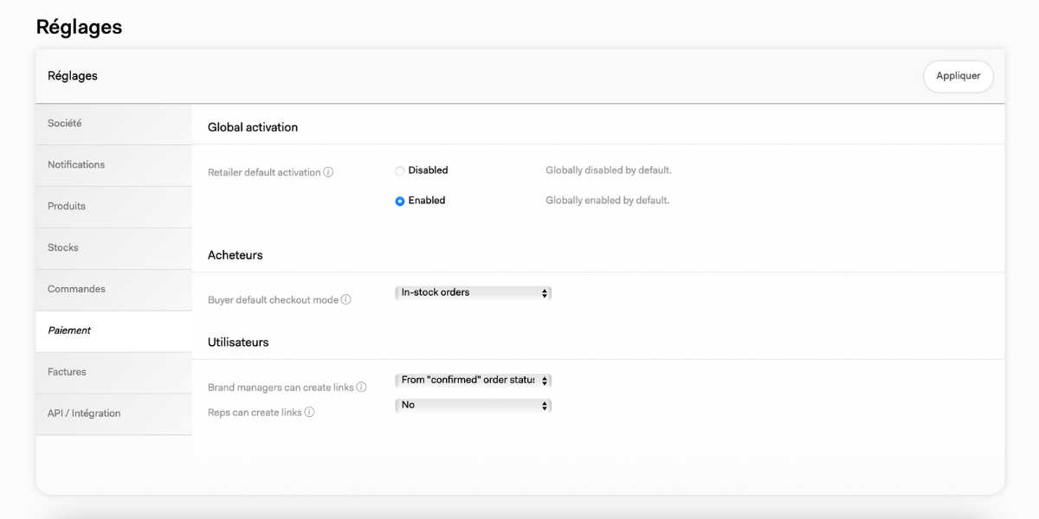This screenshot has height=519, width=1039.
Task: Open the Notifications settings tab
Action: (113, 165)
